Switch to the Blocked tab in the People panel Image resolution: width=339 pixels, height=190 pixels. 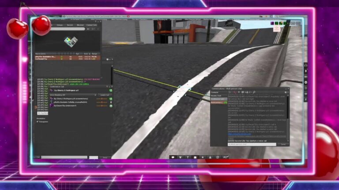pos(80,25)
